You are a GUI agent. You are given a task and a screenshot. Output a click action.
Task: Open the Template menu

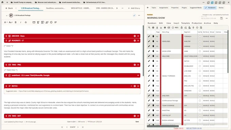(185, 23)
